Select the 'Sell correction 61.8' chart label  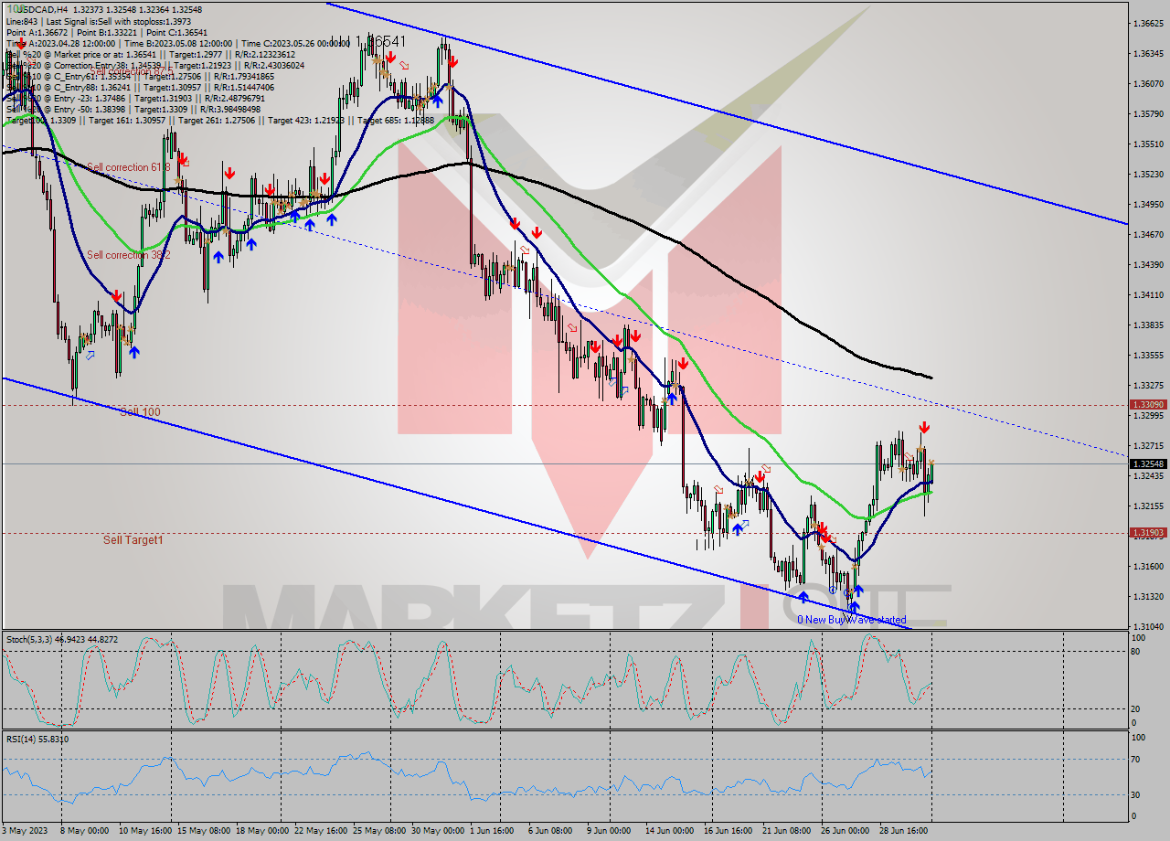click(129, 167)
